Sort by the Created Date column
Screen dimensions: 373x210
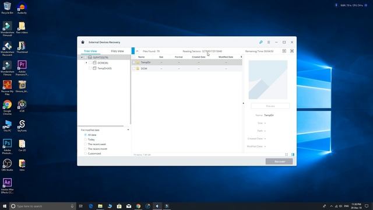pyautogui.click(x=199, y=57)
